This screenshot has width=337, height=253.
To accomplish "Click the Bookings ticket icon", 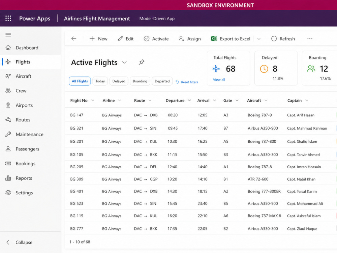I will [8, 164].
